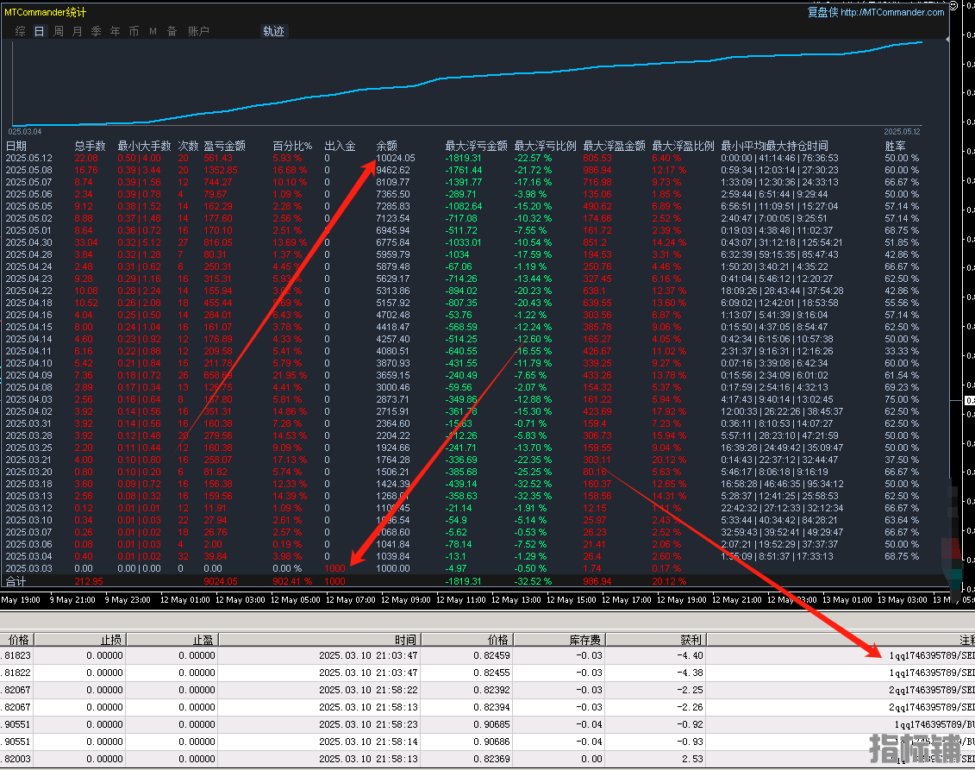Image resolution: width=975 pixels, height=770 pixels.
Task: Select the order timed 2025.03.10 21:58:14
Action: [x=488, y=742]
